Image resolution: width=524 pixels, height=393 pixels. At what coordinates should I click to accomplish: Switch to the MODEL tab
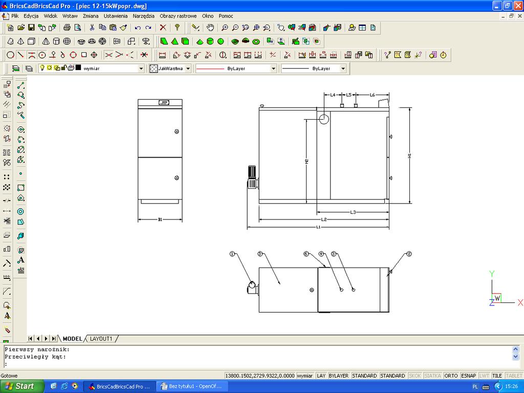pos(72,339)
